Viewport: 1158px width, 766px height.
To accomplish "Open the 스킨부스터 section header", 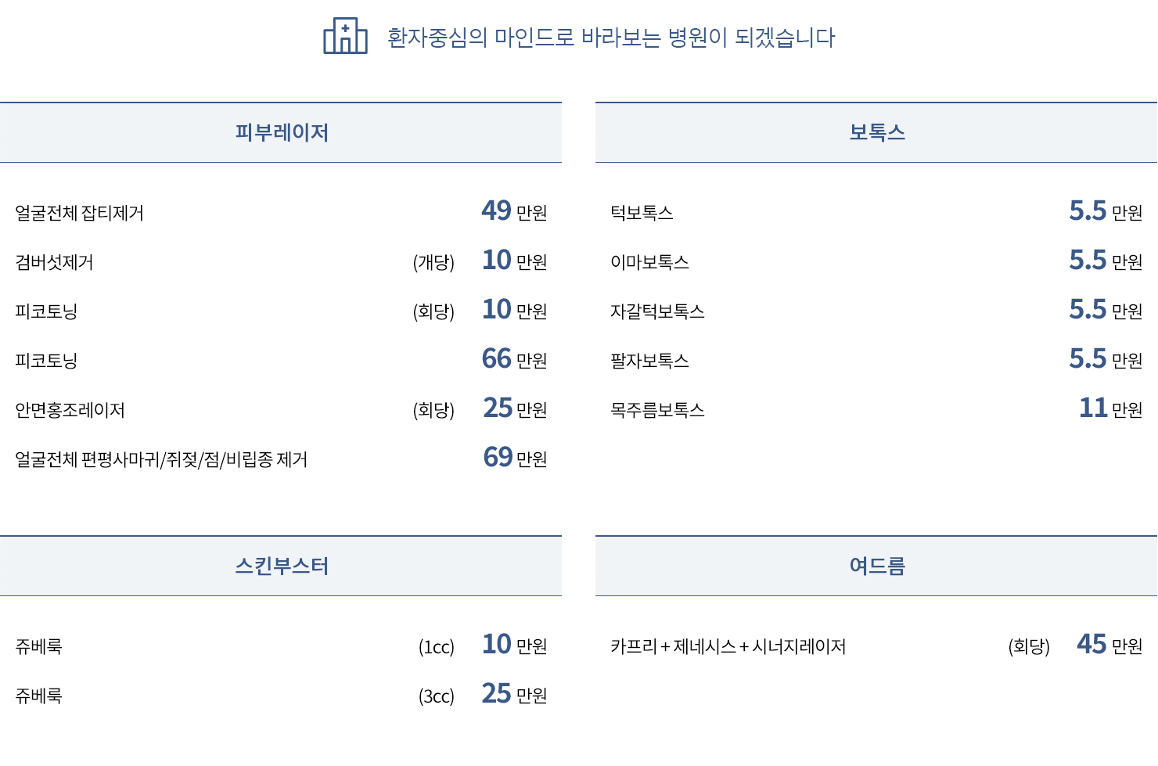I will coord(282,566).
